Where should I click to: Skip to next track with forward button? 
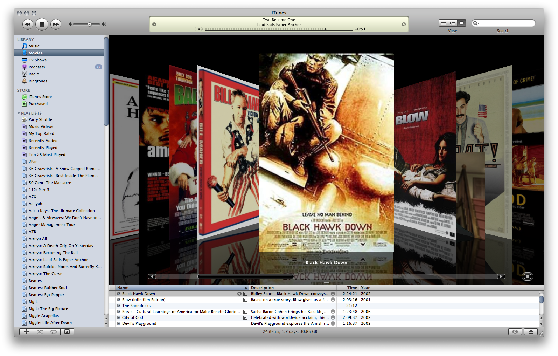point(56,24)
